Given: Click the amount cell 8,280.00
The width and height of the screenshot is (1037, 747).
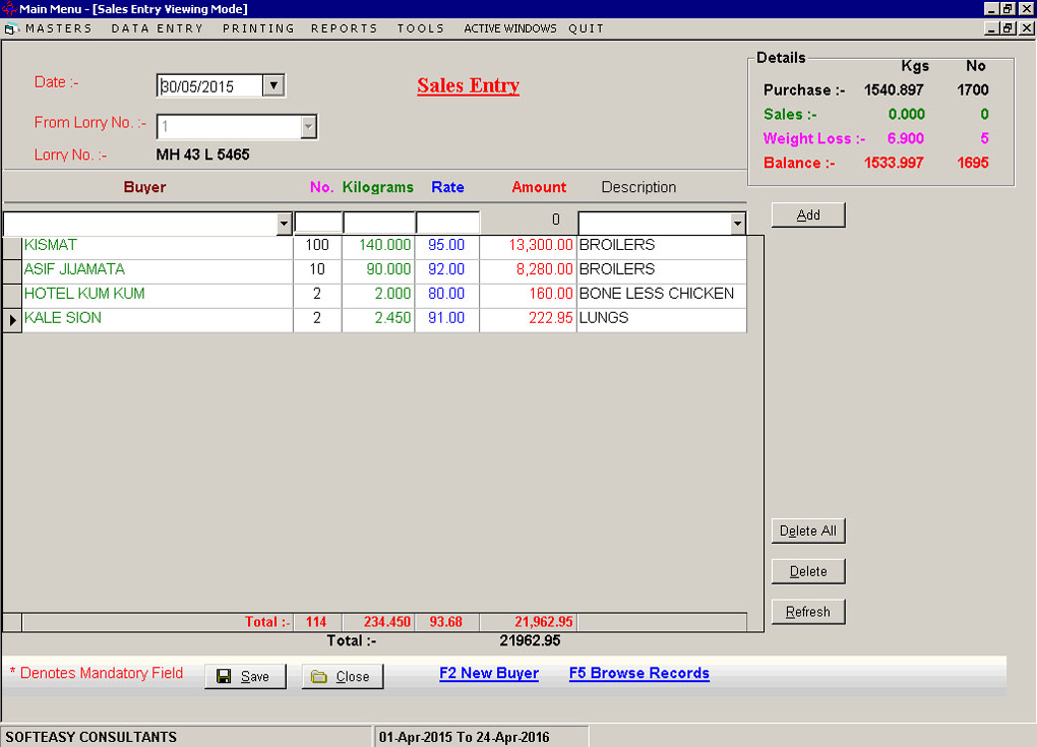Looking at the screenshot, I should [528, 270].
